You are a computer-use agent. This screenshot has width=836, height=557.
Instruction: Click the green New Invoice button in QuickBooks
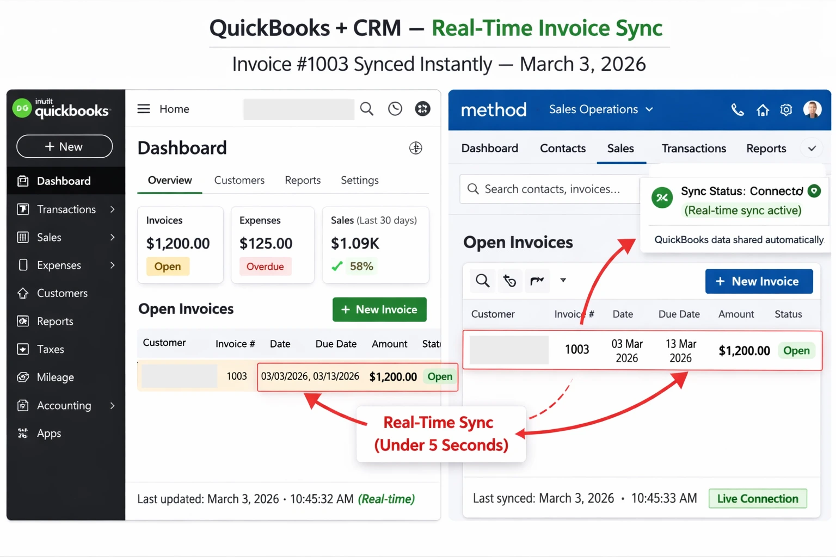pos(379,310)
